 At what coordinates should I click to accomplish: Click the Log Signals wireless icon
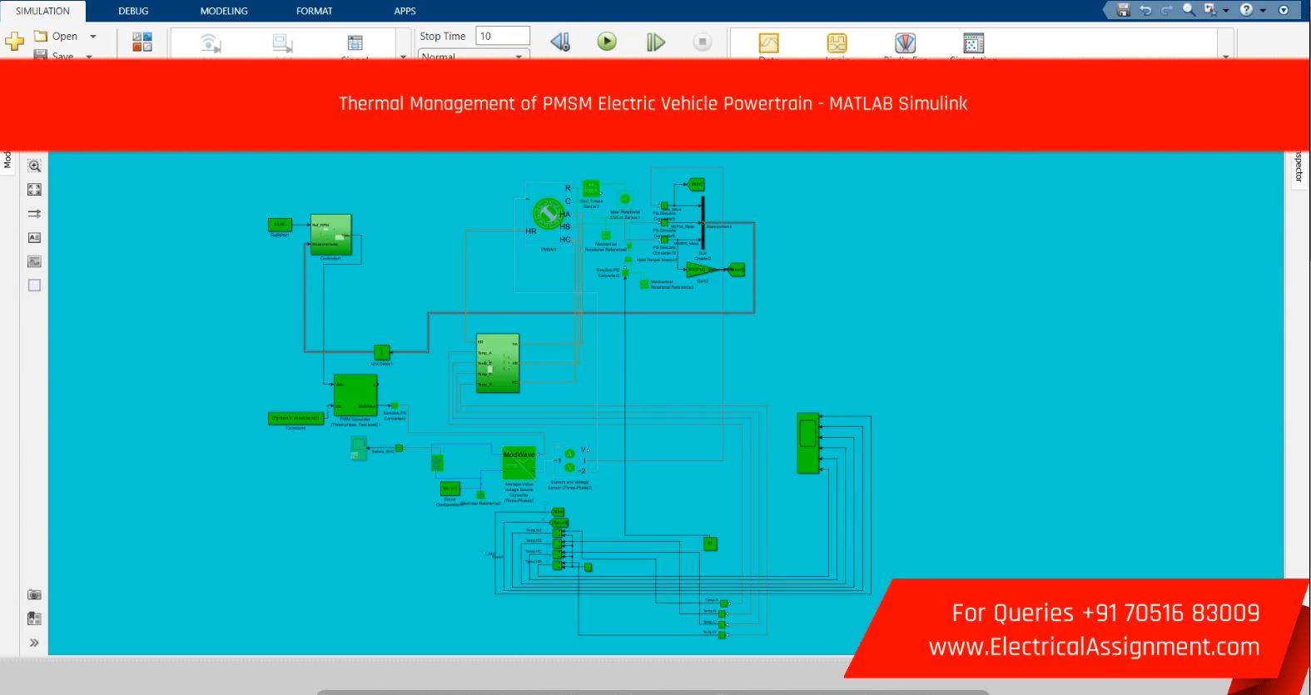click(x=211, y=42)
